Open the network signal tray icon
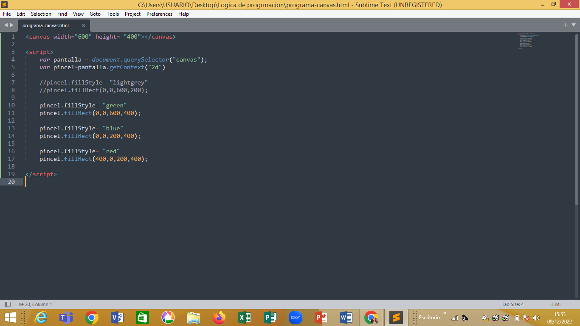Viewport: 580px width, 326px height. point(455,318)
